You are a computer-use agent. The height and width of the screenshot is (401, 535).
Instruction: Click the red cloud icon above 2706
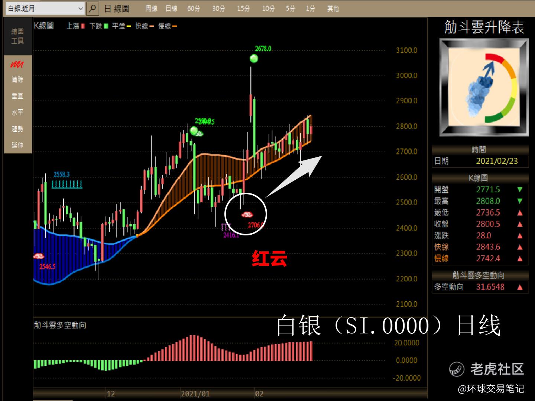point(247,214)
